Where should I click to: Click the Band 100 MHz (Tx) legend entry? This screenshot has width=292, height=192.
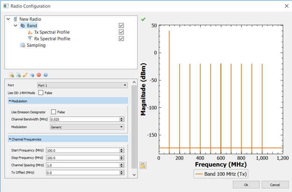(221, 174)
